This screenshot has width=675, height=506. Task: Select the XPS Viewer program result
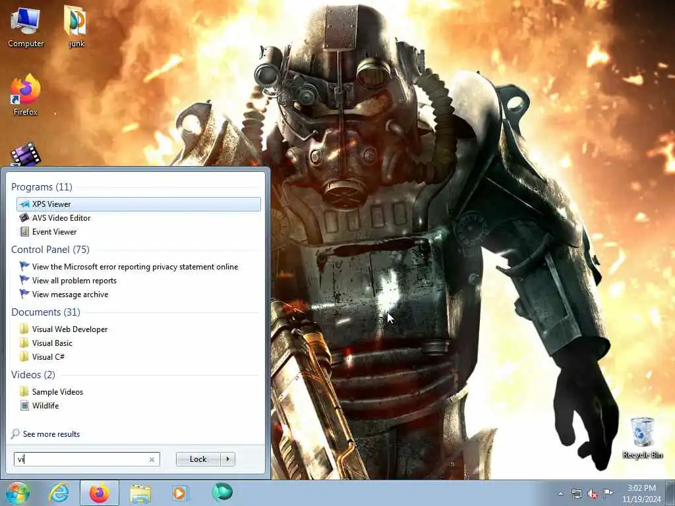coord(138,204)
